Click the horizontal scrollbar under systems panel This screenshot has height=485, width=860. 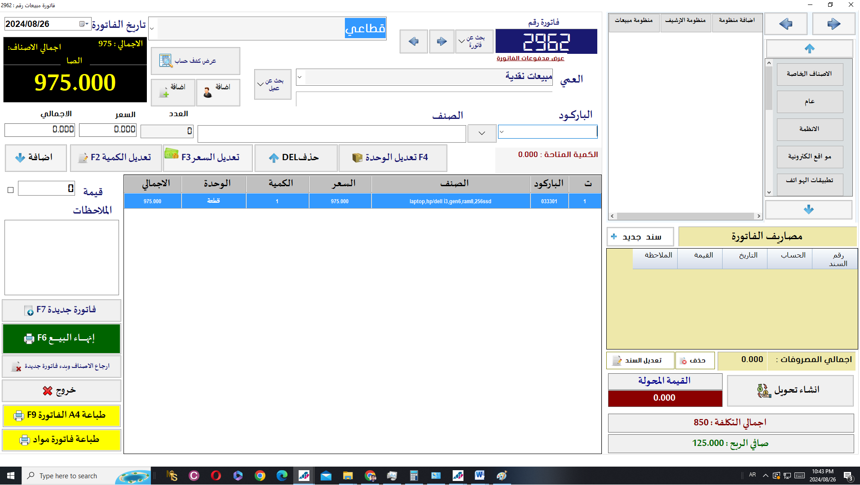[x=685, y=216]
